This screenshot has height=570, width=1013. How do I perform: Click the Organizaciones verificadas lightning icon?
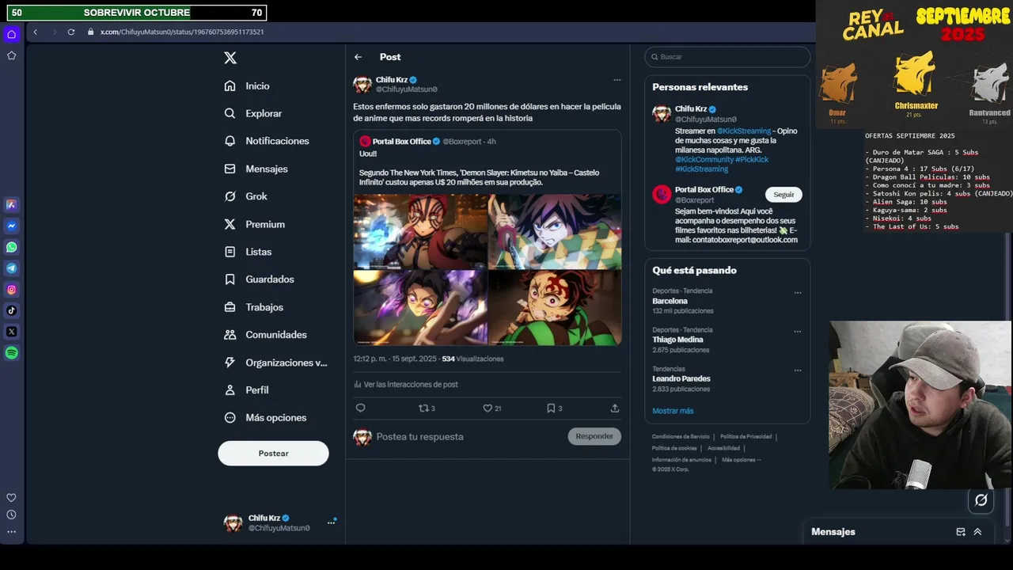230,363
